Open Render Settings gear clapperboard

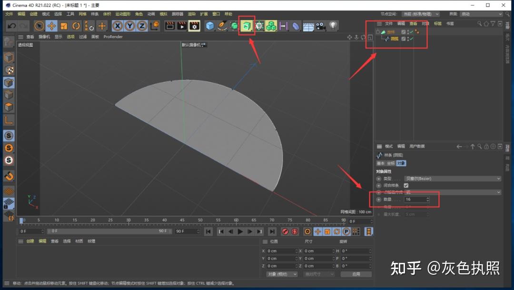194,26
